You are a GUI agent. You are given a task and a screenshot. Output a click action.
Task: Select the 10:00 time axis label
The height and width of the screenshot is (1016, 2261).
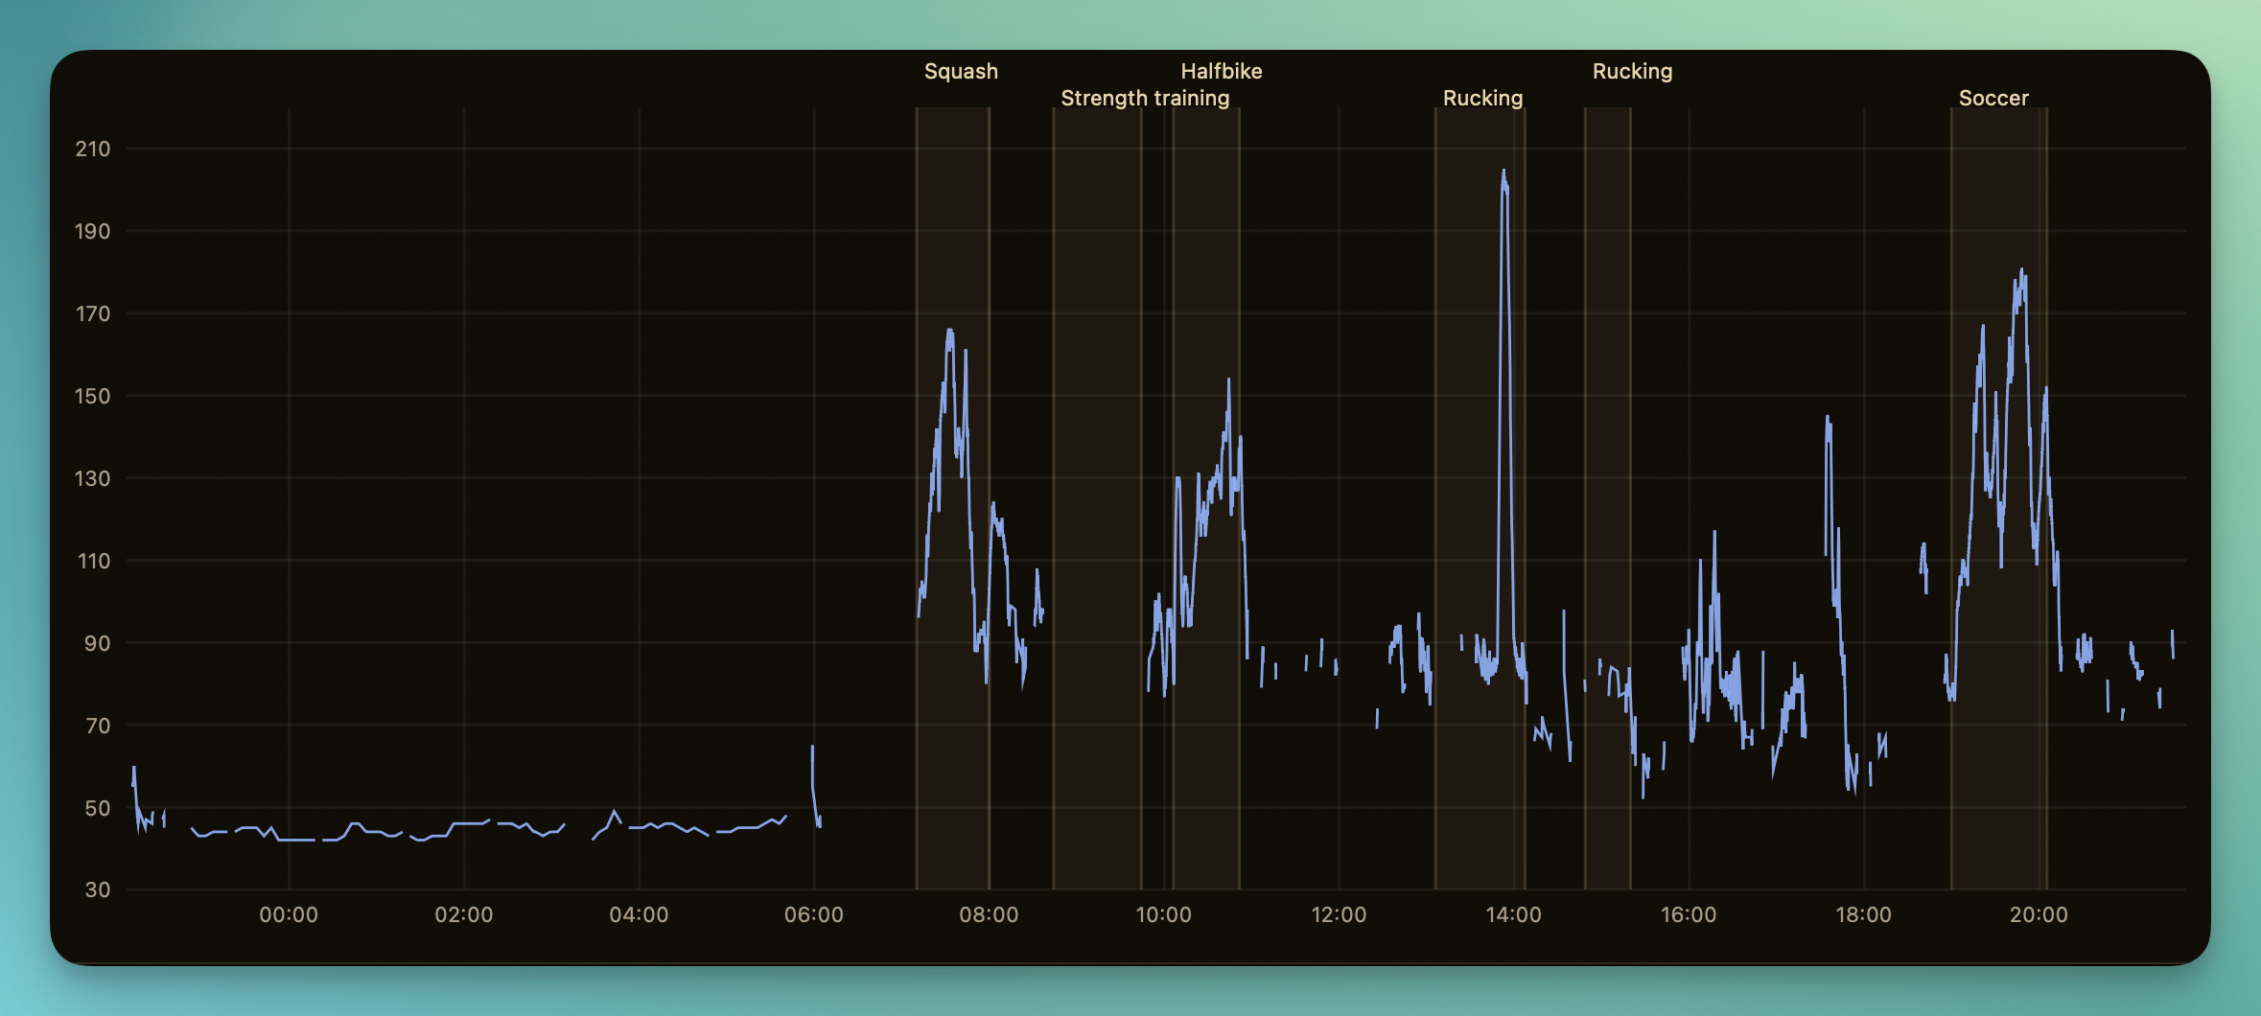(1163, 914)
